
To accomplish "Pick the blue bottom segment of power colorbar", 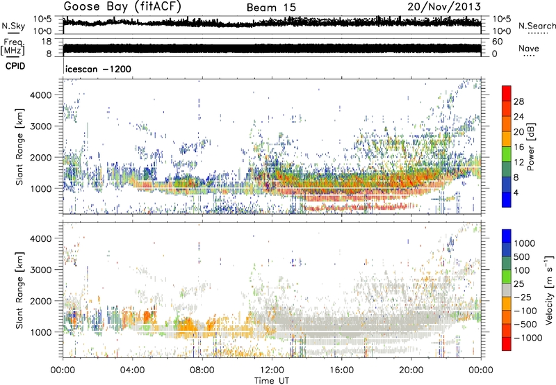I will pos(507,200).
